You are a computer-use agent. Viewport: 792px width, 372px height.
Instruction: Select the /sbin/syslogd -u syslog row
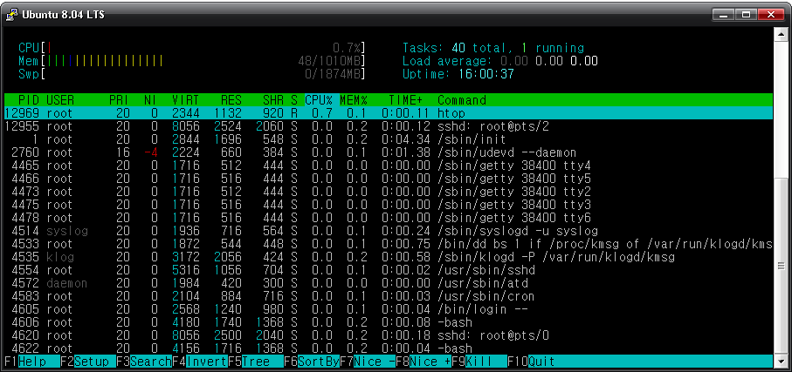(389, 231)
